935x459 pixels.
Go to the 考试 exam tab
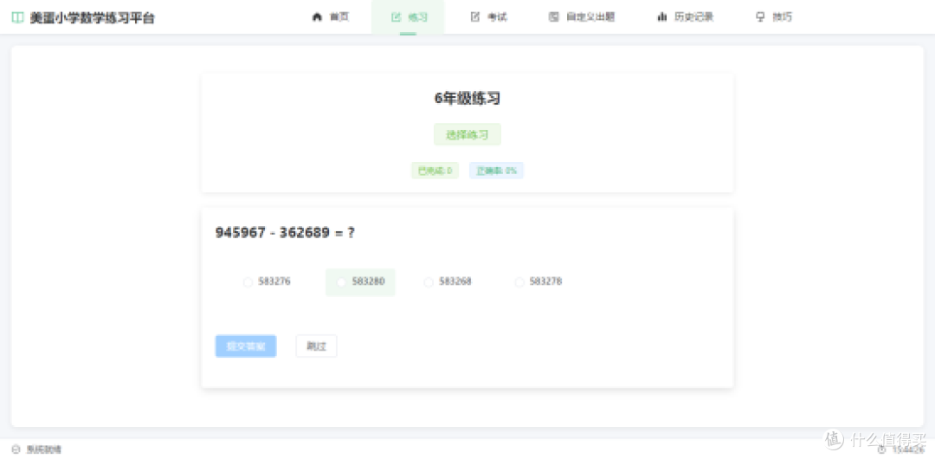tap(488, 17)
